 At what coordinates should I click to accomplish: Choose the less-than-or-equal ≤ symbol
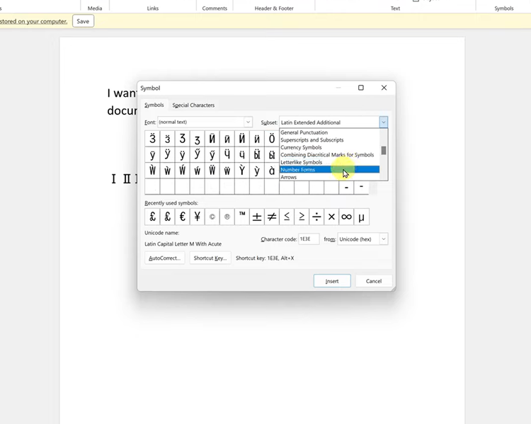tap(287, 217)
